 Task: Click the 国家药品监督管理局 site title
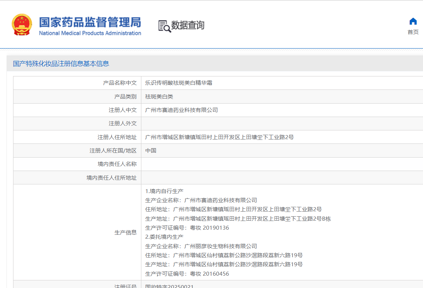(x=90, y=22)
